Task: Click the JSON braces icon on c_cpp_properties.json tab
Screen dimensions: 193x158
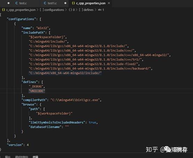Action: [74, 3]
